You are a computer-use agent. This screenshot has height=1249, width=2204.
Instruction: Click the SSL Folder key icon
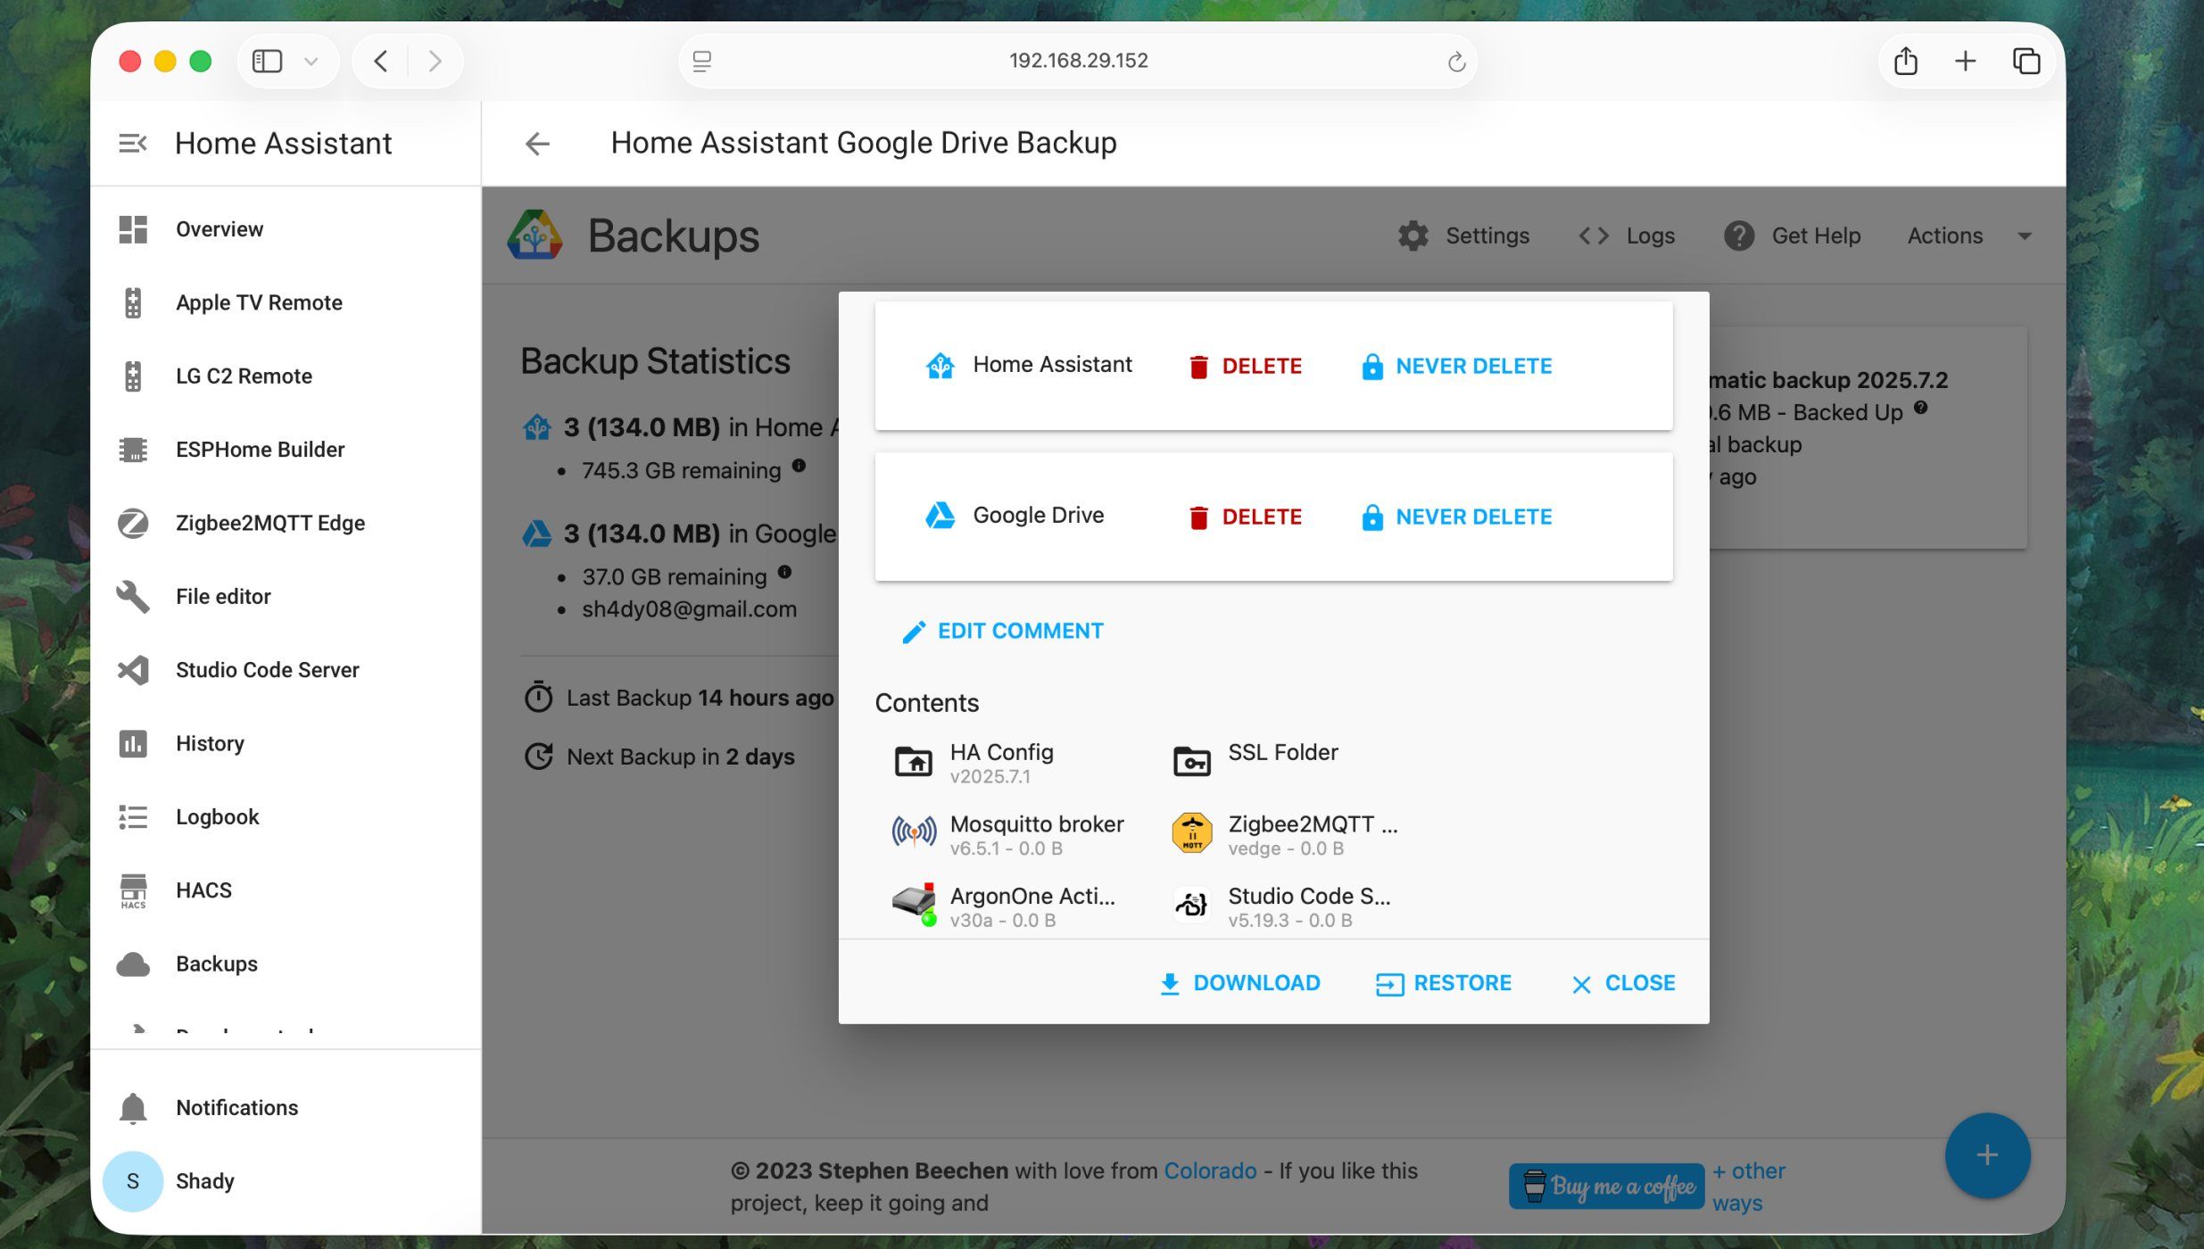(1191, 762)
